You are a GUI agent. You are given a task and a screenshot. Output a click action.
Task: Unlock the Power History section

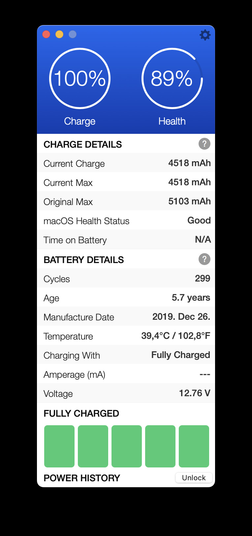click(194, 478)
